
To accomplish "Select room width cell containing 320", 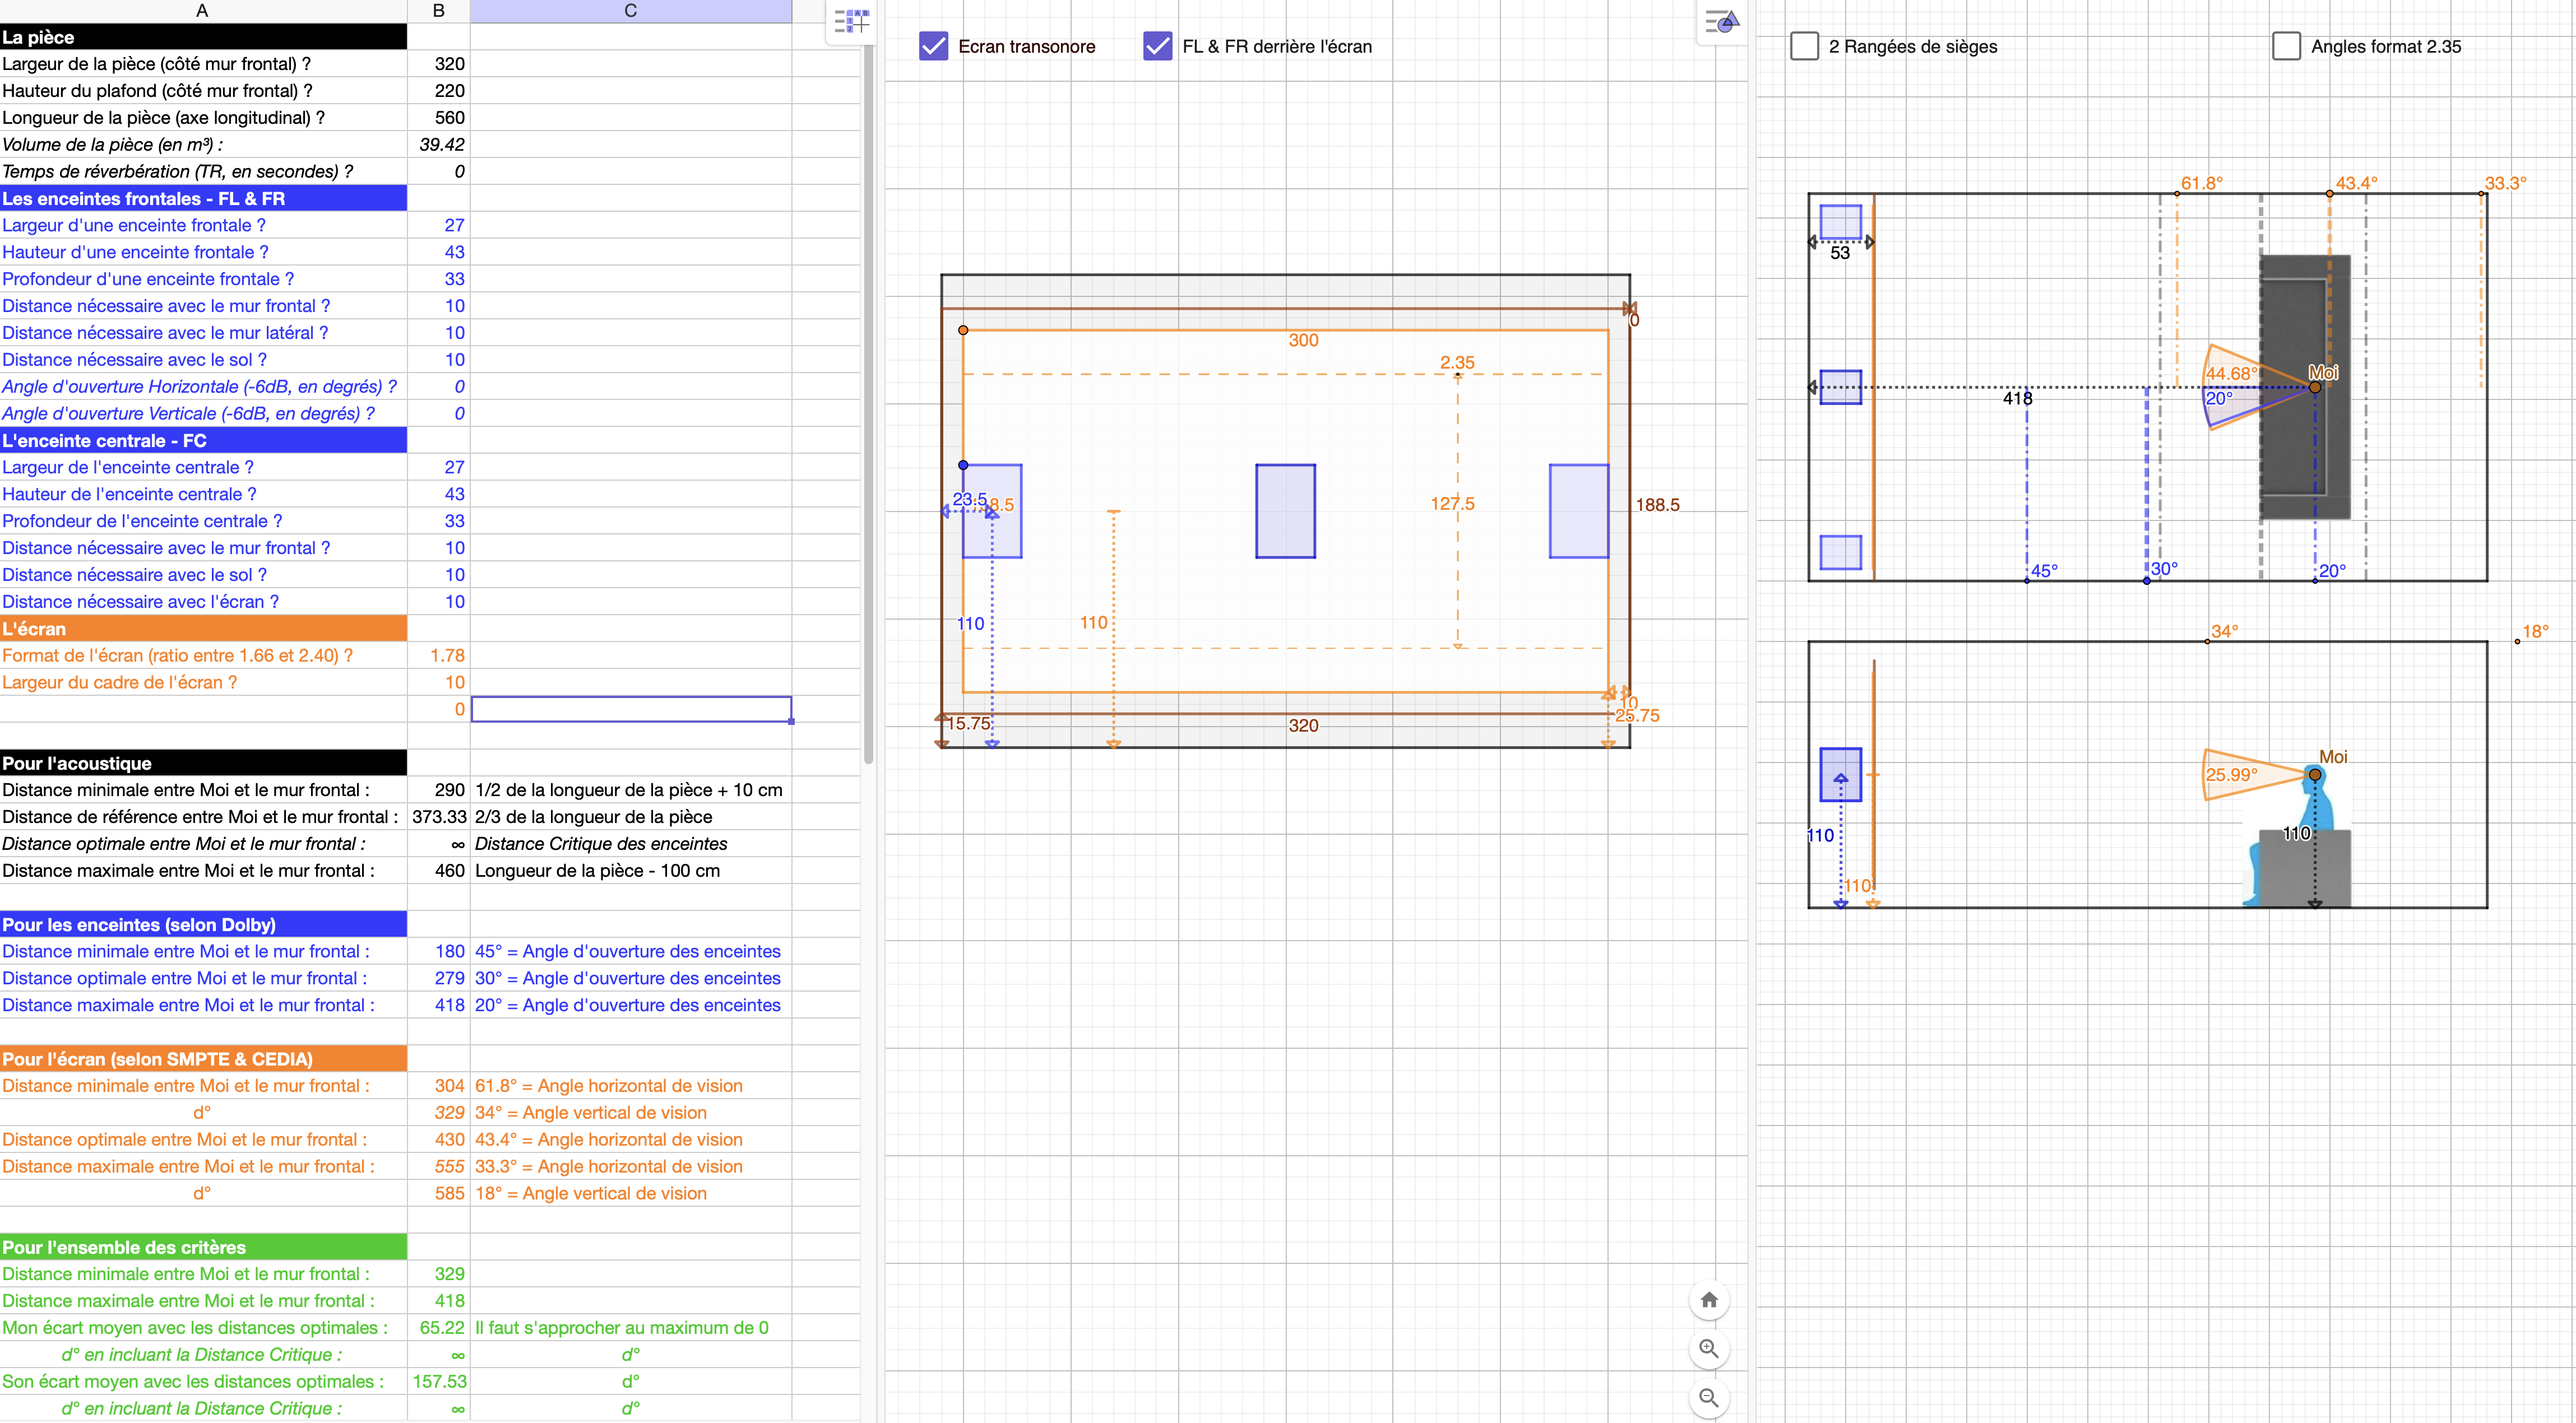I will [x=439, y=64].
